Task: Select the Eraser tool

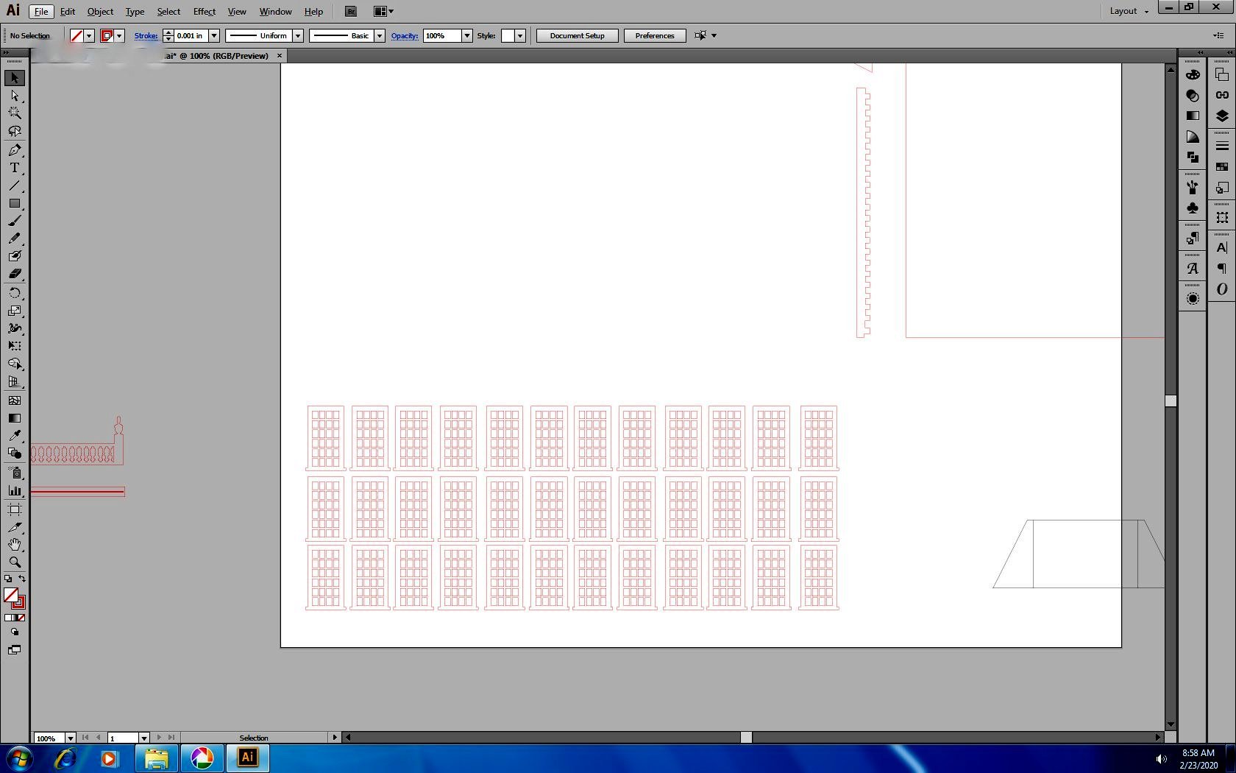Action: 15,274
